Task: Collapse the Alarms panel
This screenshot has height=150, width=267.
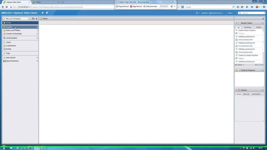Action: coord(236,90)
